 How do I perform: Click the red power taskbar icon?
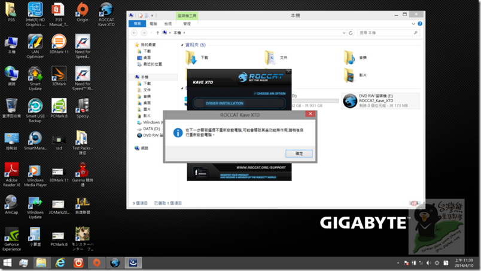(78, 263)
